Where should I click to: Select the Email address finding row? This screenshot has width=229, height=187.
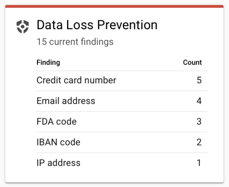(122, 101)
